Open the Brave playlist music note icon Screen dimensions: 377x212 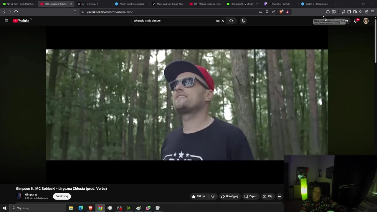(x=343, y=12)
